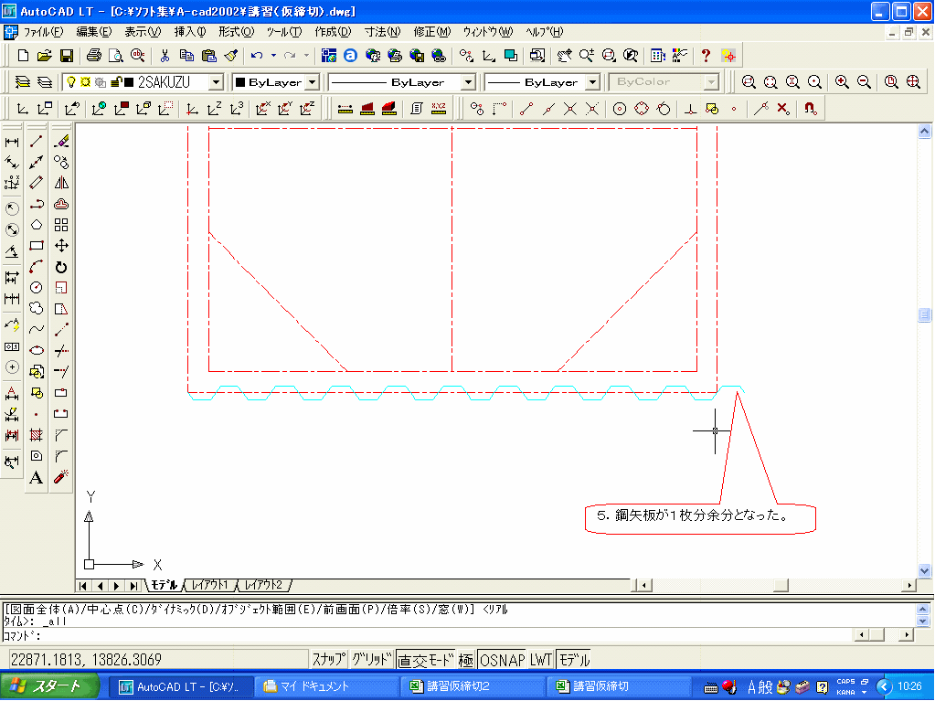Open Help with the question mark icon

(706, 56)
